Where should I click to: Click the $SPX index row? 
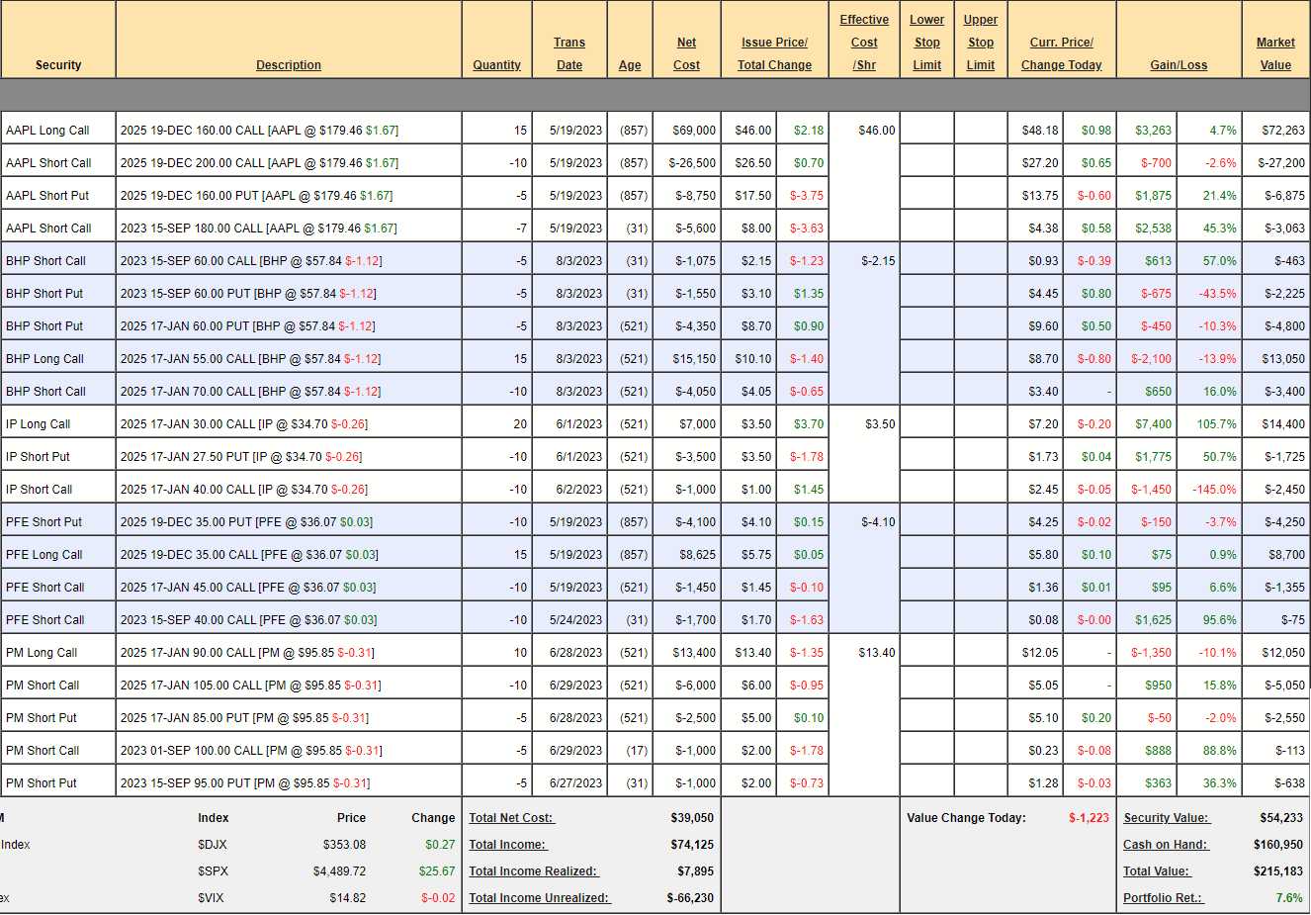point(213,871)
